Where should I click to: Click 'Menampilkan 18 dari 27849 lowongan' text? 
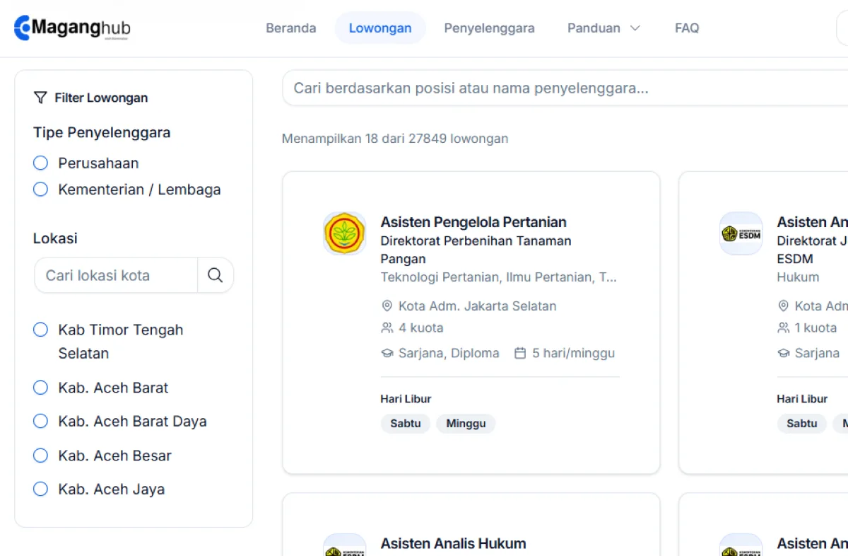click(395, 139)
